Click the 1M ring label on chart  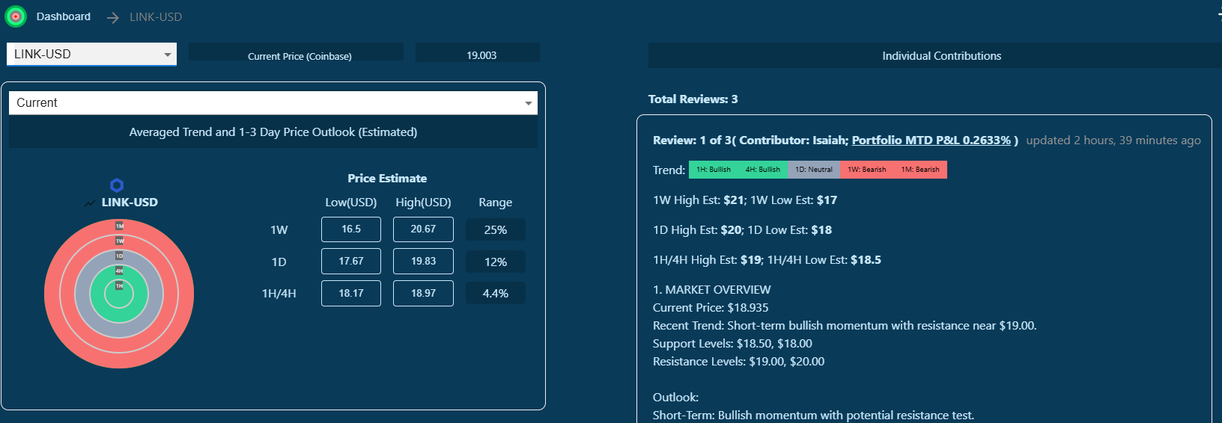(119, 226)
